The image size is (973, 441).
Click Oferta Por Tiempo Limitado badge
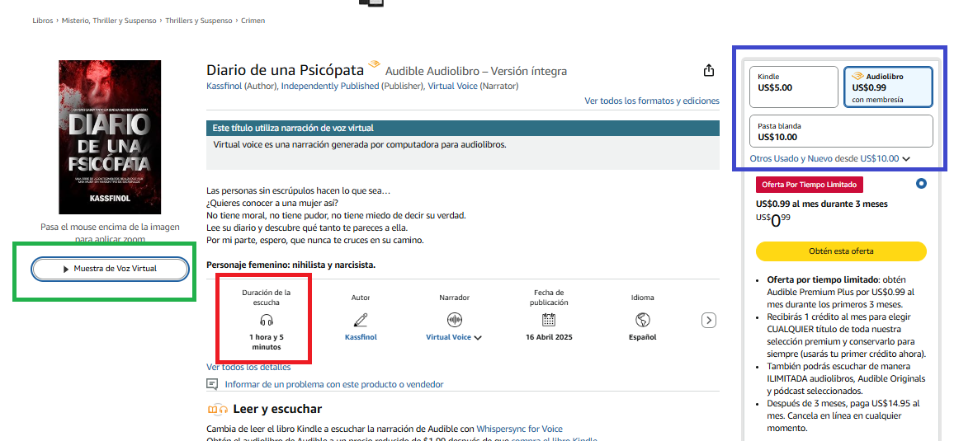click(809, 185)
